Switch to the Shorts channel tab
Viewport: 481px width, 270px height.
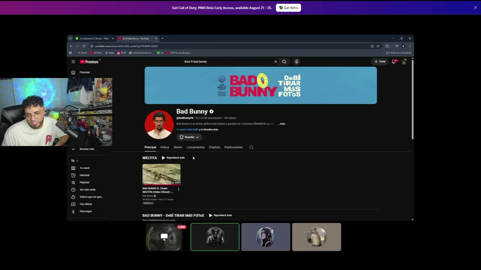pyautogui.click(x=178, y=147)
